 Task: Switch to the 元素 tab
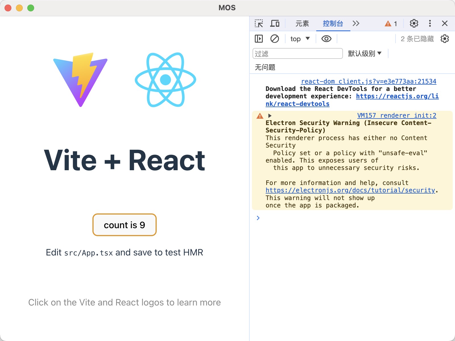(302, 24)
